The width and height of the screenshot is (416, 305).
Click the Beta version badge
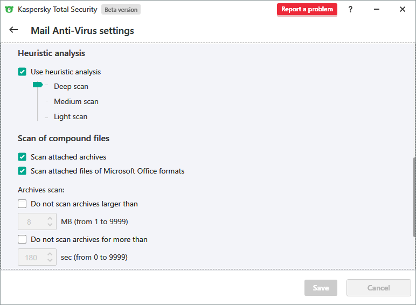(x=121, y=9)
